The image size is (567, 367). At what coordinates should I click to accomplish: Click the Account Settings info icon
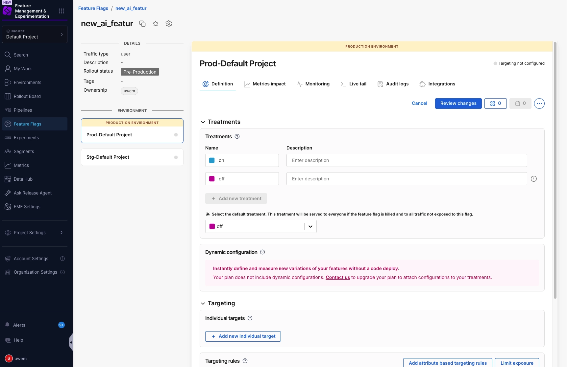coord(62,259)
